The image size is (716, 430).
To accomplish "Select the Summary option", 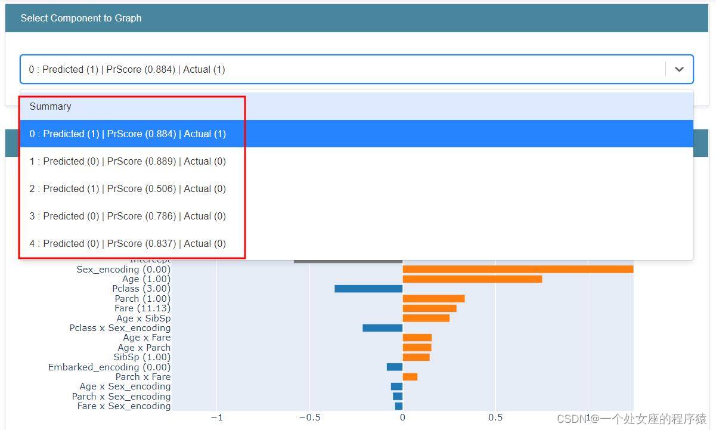I will [x=357, y=106].
